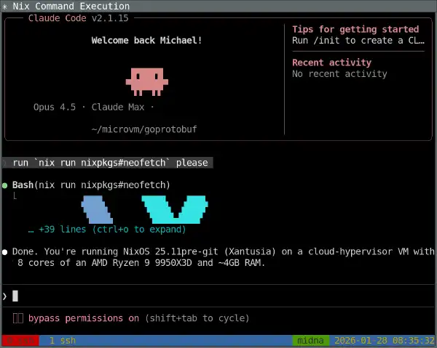Expand the +39 lines collapsed output
This screenshot has height=348, width=437.
point(107,230)
